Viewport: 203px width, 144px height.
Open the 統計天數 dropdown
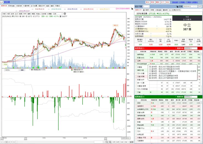click(x=146, y=7)
